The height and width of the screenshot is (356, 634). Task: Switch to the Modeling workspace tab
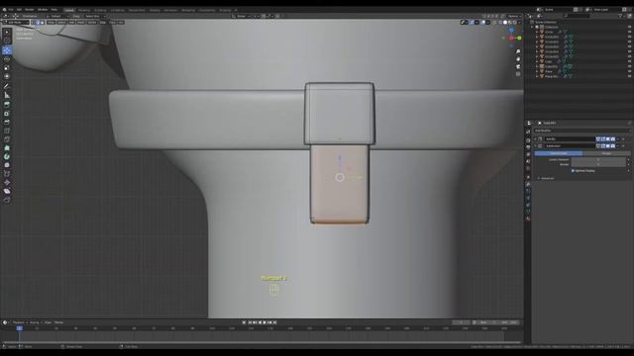84,10
